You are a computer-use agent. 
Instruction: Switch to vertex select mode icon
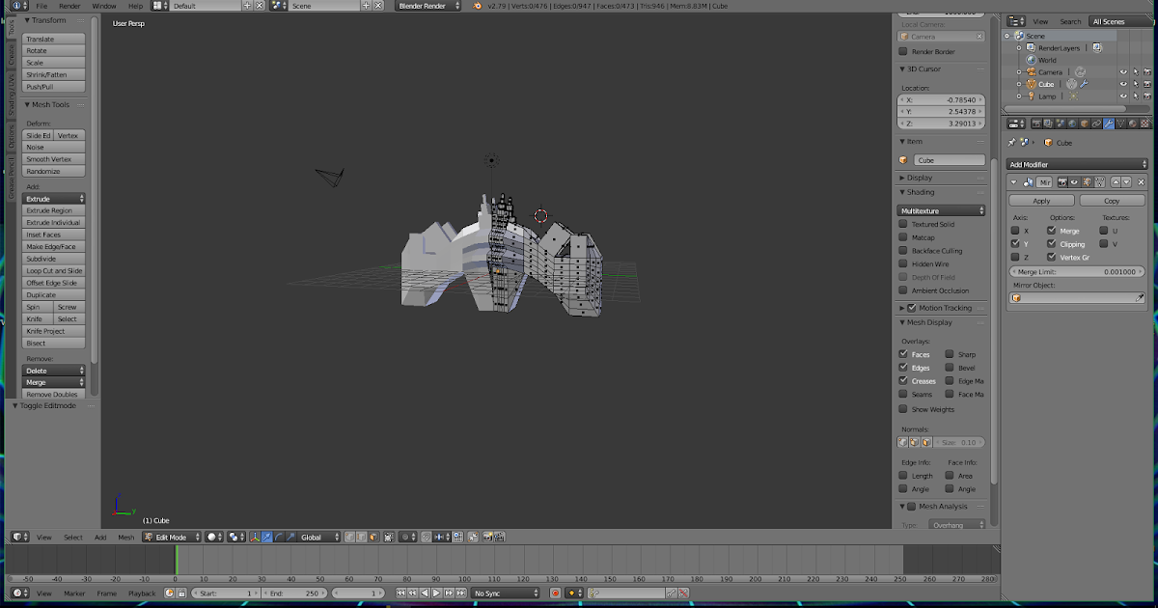click(x=349, y=537)
